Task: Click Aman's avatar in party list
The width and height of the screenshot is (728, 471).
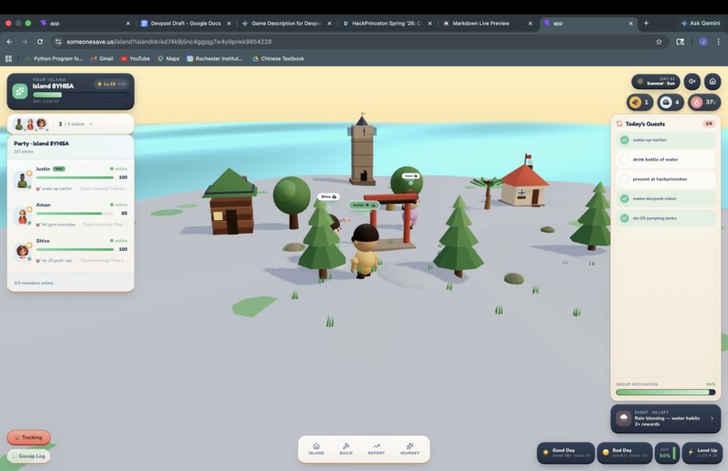Action: pos(23,216)
